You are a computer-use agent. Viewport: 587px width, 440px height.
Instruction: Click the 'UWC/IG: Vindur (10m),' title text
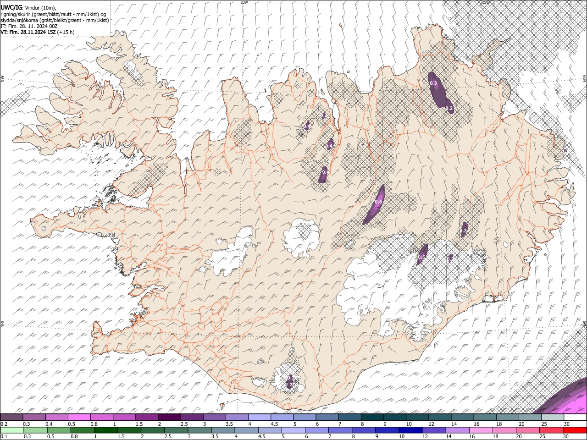point(28,8)
